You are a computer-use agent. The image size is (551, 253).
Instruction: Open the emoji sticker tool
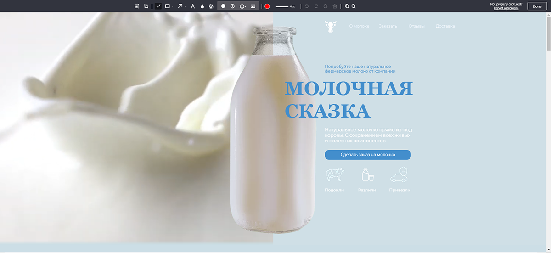243,6
